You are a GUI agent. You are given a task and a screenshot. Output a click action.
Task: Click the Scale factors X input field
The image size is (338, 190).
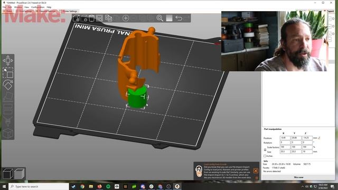[285, 147]
